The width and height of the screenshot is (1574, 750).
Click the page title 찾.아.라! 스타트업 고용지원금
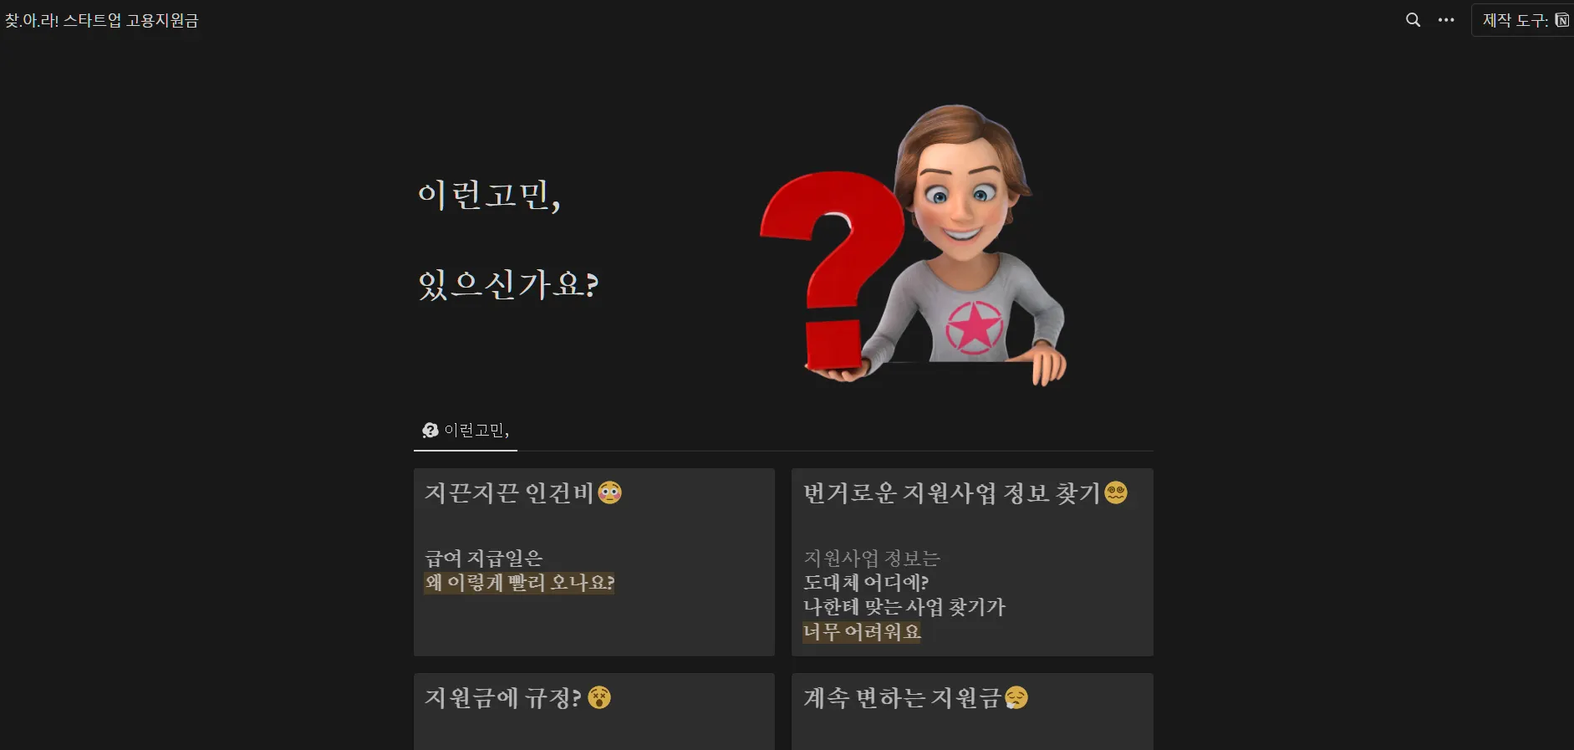102,20
